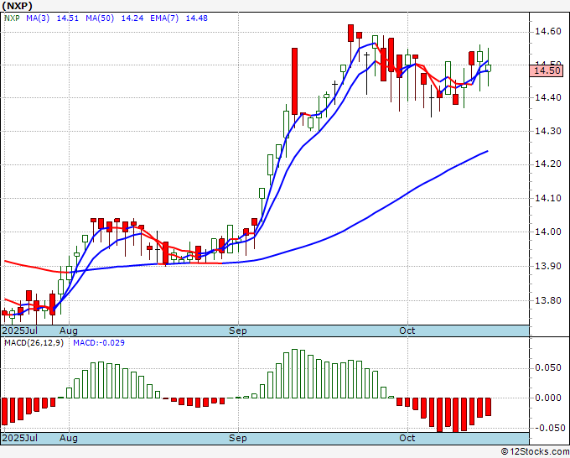Click Oct on the MACD panel axis

pyautogui.click(x=407, y=438)
